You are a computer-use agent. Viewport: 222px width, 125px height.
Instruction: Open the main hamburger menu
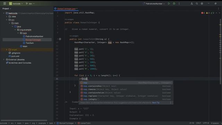[x=5, y=3]
